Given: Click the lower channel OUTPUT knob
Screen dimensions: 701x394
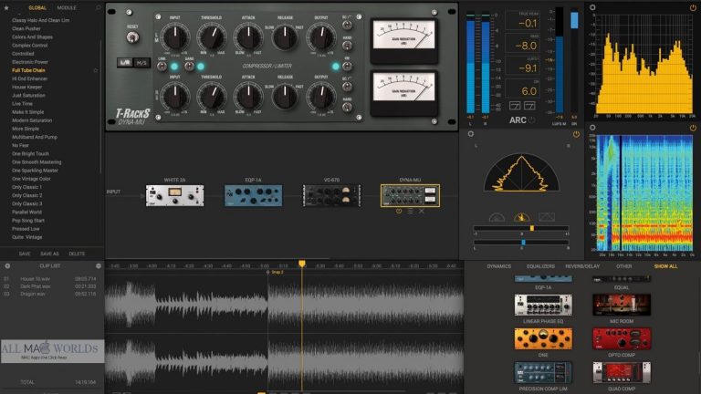Looking at the screenshot, I should tap(321, 97).
